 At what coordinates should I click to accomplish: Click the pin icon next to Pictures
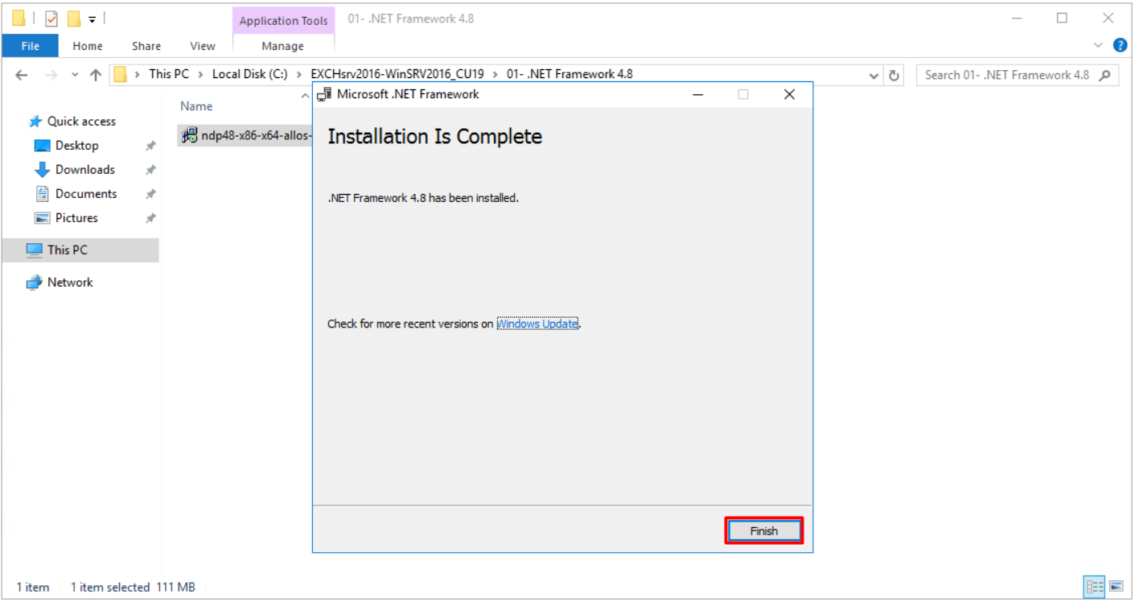pos(150,219)
